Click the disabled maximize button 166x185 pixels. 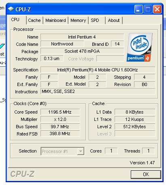pos(148,9)
